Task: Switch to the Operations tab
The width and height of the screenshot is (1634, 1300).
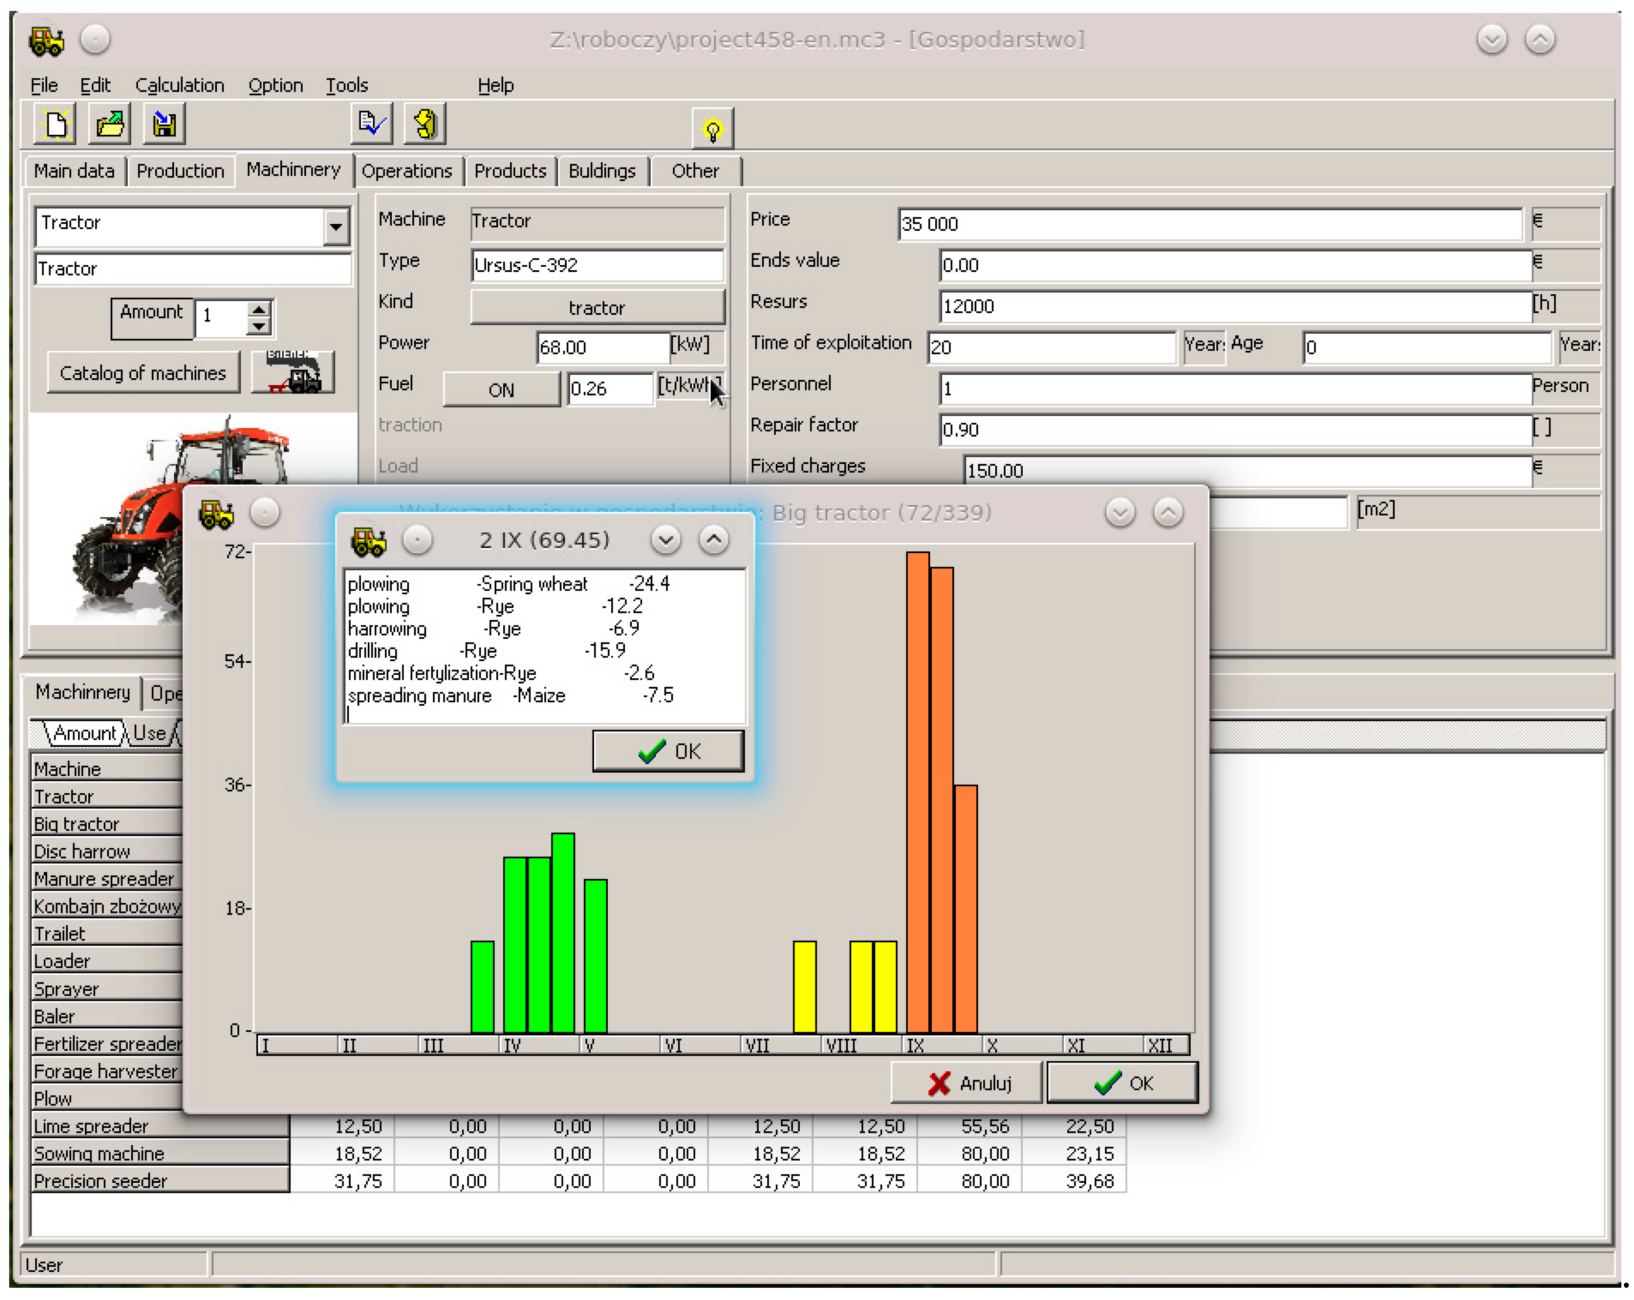Action: pos(406,171)
